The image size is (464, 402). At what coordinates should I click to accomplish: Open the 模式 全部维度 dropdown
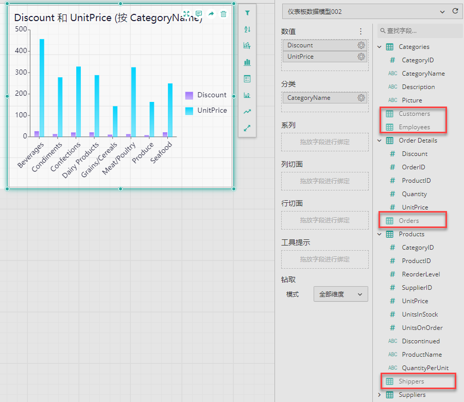pos(340,294)
